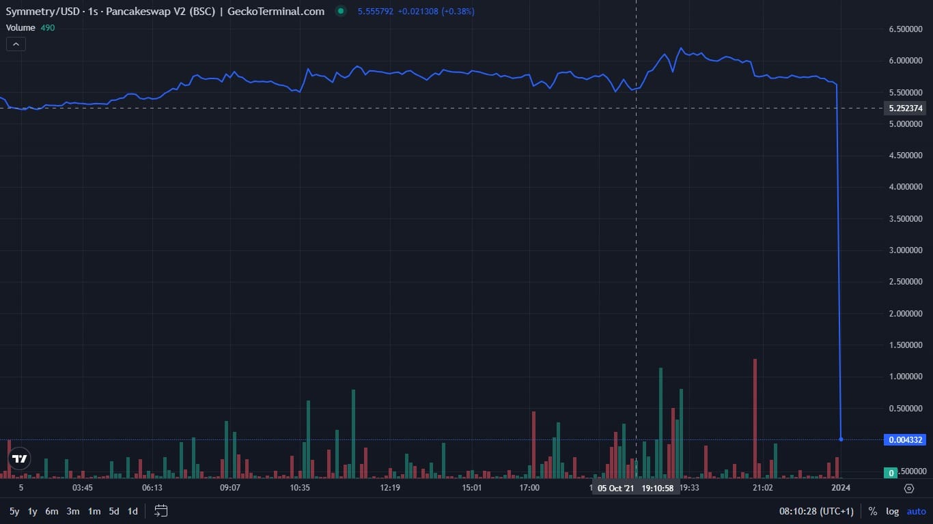Click the green market status indicator
This screenshot has height=524, width=933.
point(341,11)
